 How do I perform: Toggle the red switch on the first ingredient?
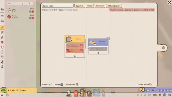click(82, 45)
